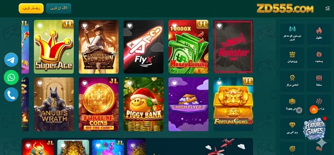
Task: Click the orange double-chevron up button
Action: (x=313, y=110)
